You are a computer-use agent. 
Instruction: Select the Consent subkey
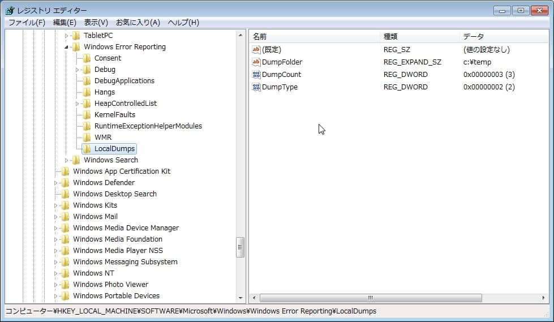pyautogui.click(x=108, y=58)
